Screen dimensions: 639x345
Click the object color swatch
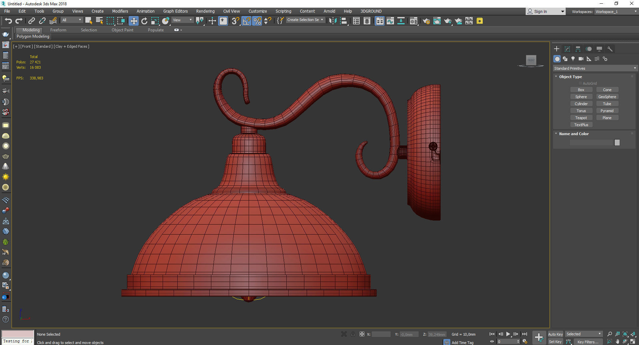tap(617, 142)
